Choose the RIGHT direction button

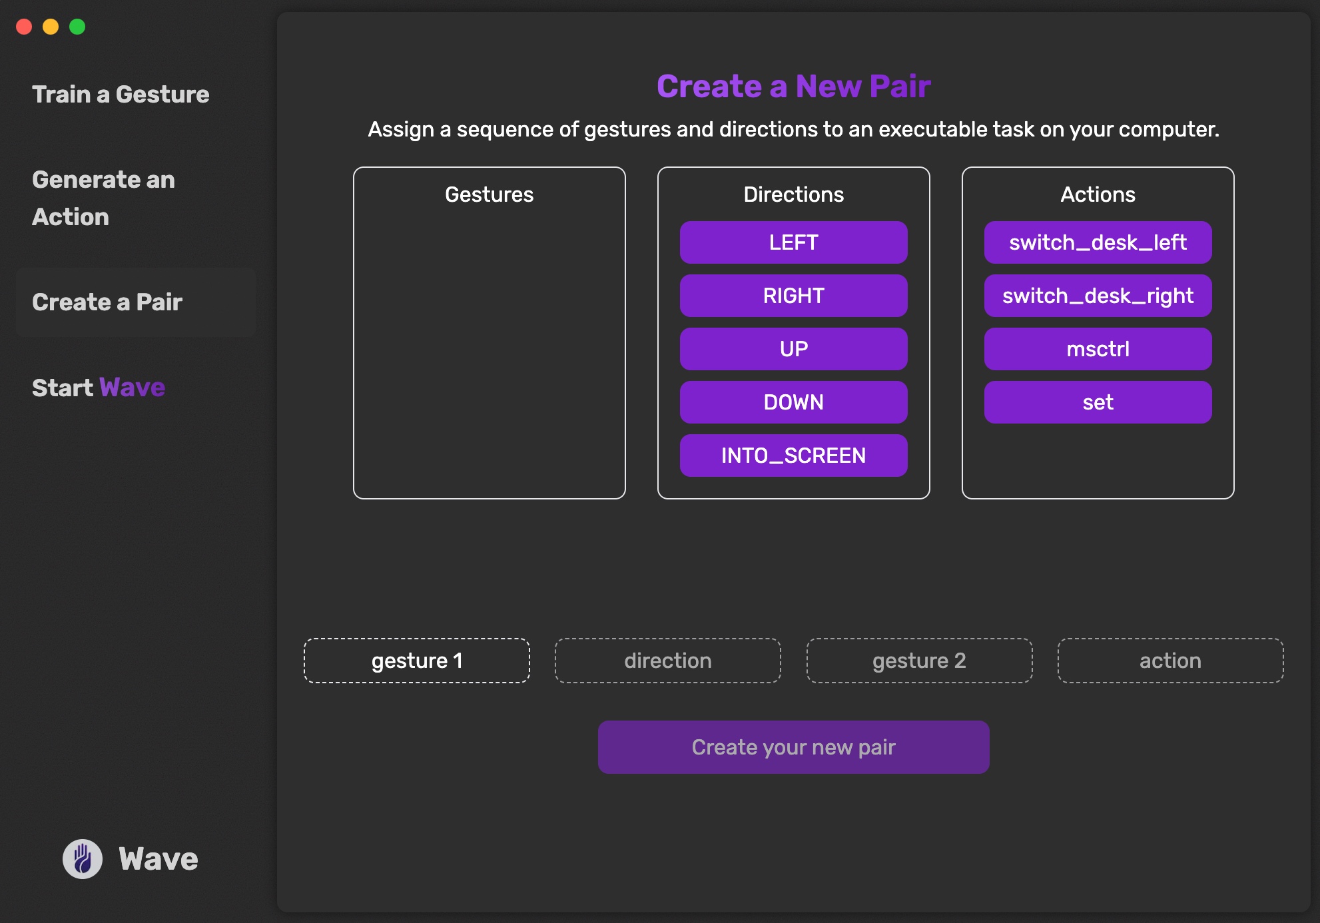click(x=793, y=296)
